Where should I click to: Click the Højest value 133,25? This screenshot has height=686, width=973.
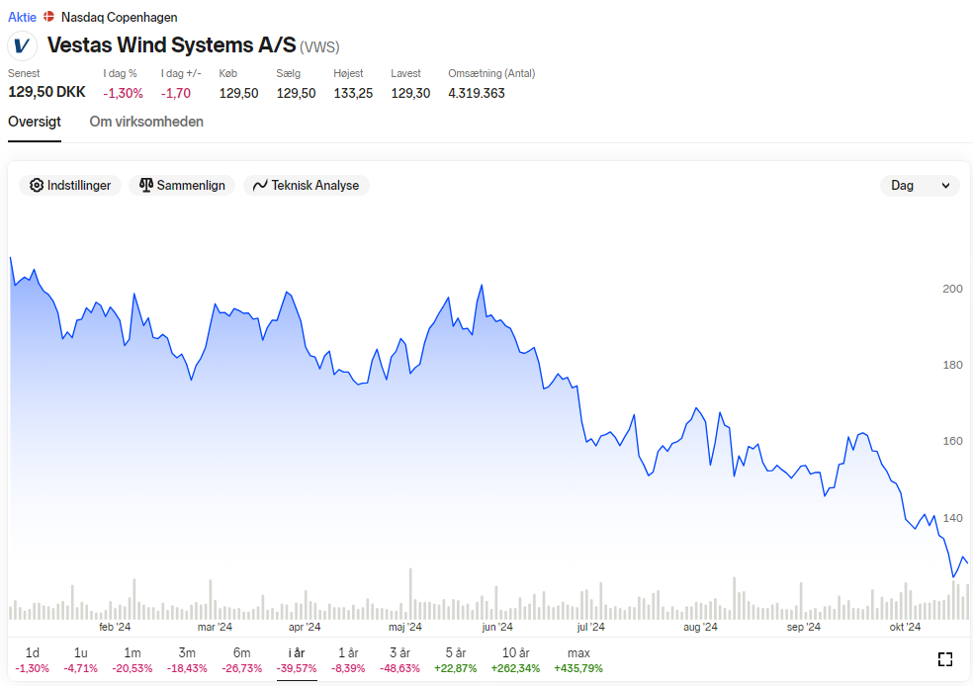(x=353, y=93)
